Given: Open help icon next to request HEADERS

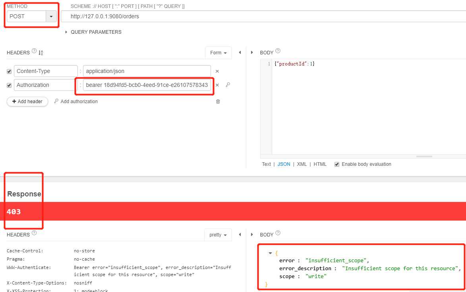Looking at the screenshot, I should click(34, 51).
